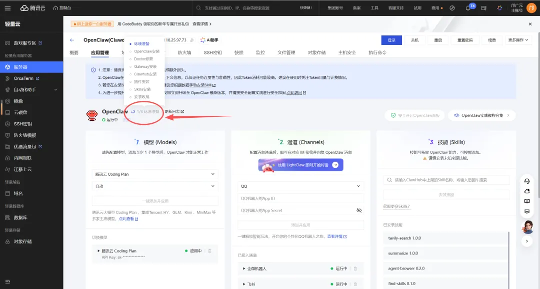The width and height of the screenshot is (540, 289).
Task: Copy the server IP address icon
Action: point(192,40)
